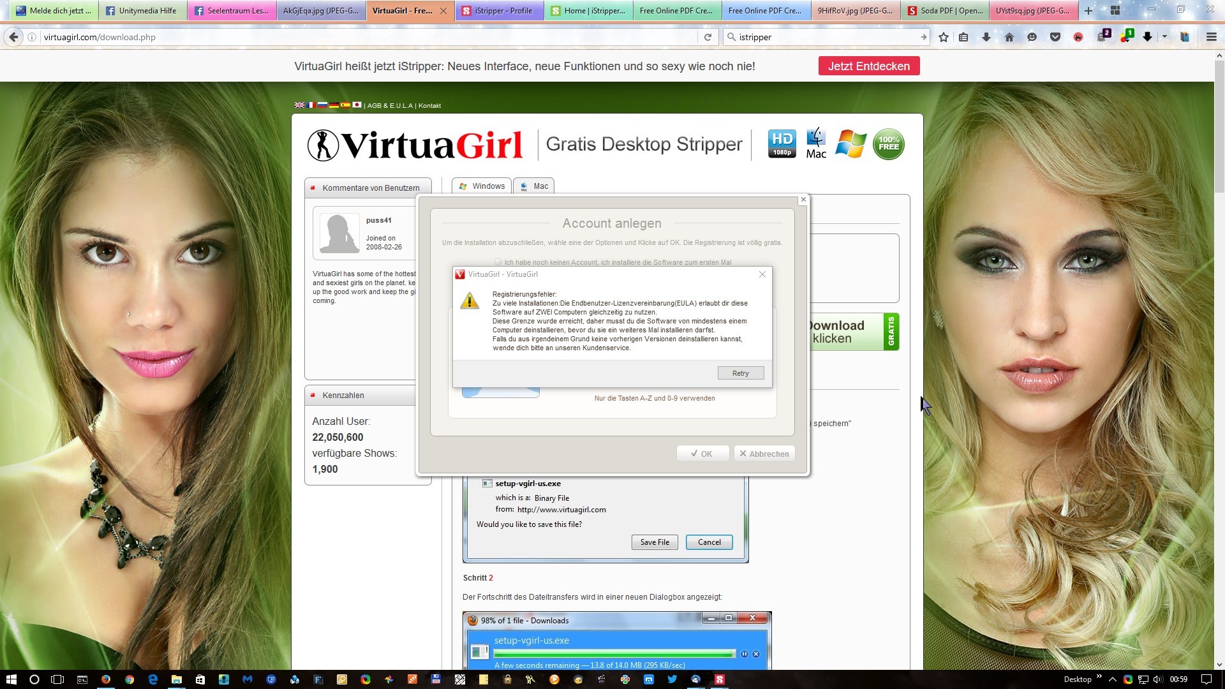Click the Microsoft Edge taskbar icon
This screenshot has height=689, width=1225.
click(152, 679)
